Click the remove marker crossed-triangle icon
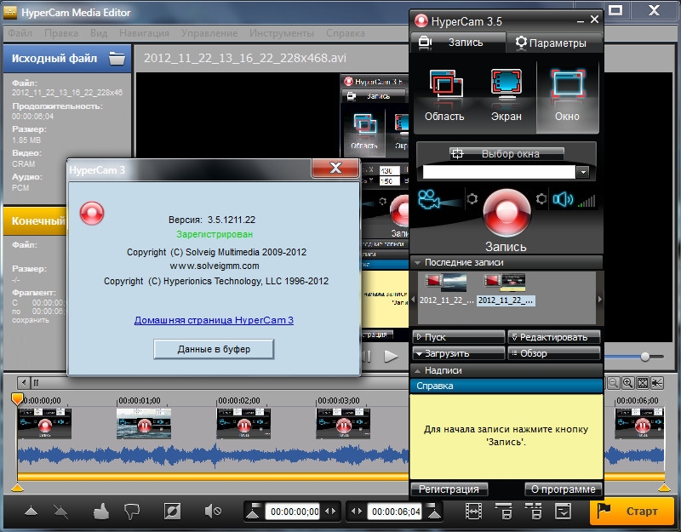This screenshot has width=681, height=532. click(x=60, y=512)
